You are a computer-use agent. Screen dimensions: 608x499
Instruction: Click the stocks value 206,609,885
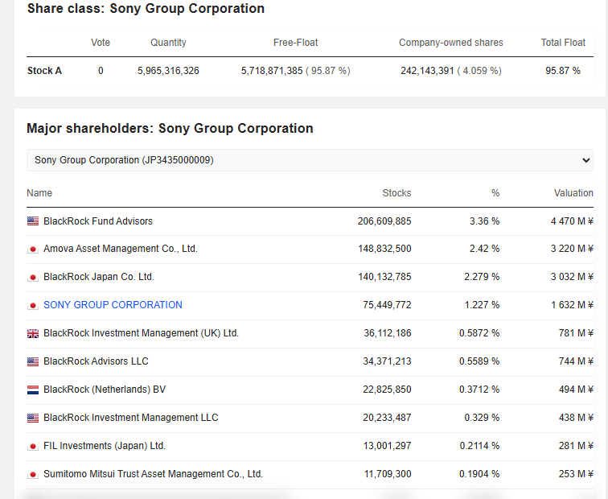click(x=384, y=221)
